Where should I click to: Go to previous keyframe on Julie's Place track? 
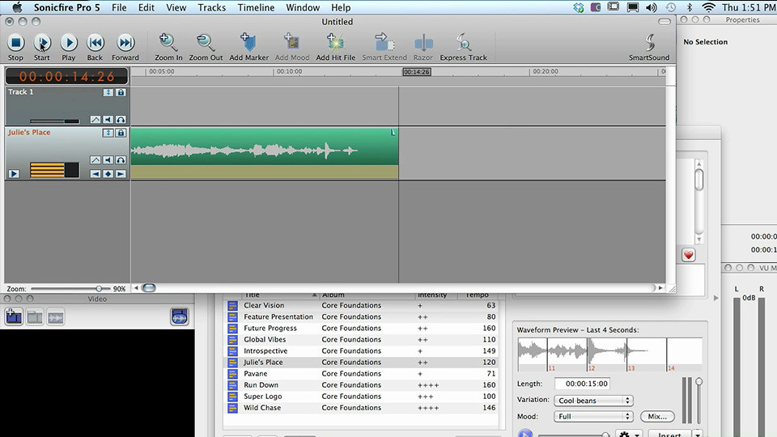click(96, 174)
